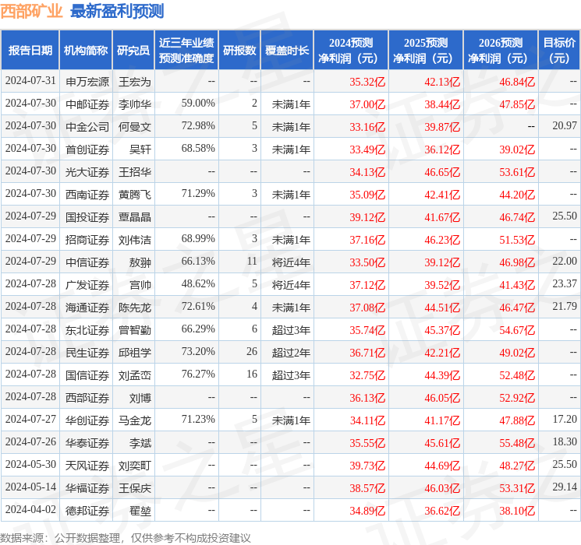
Task: Click the 德邦证券 institution cell
Action: point(87,511)
